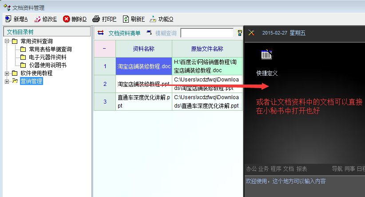Click the crossed-tools icon beside the date
The image size is (365, 197).
pyautogui.click(x=251, y=33)
